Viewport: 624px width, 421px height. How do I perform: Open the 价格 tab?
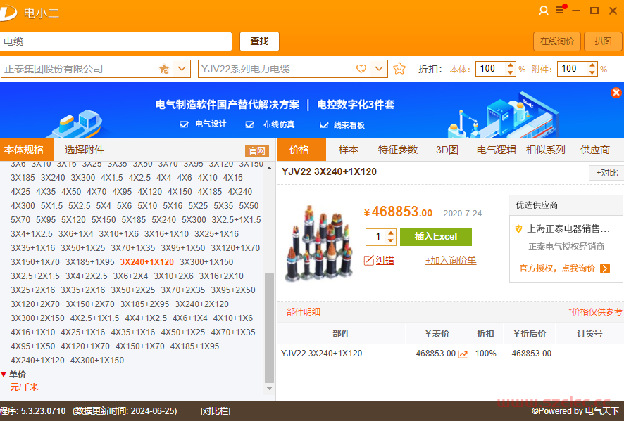pos(301,150)
